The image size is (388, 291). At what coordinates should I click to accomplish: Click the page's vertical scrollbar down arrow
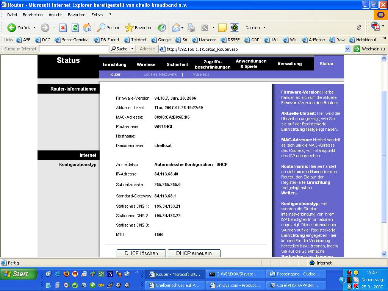[384, 254]
